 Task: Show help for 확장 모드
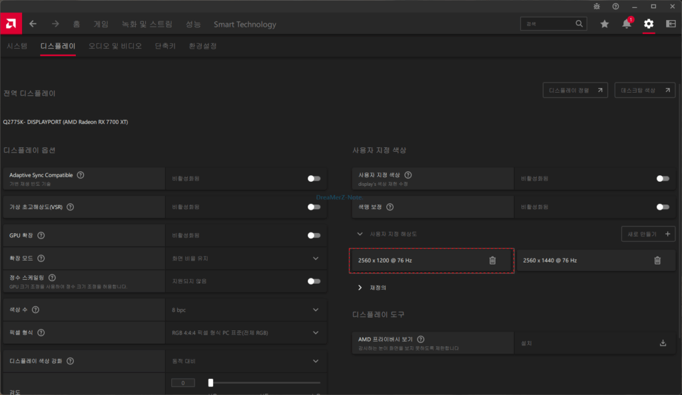tap(41, 258)
